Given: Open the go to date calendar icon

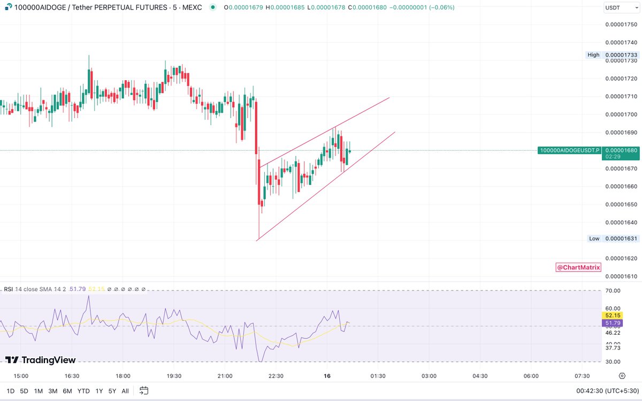Looking at the screenshot, I should [x=144, y=391].
